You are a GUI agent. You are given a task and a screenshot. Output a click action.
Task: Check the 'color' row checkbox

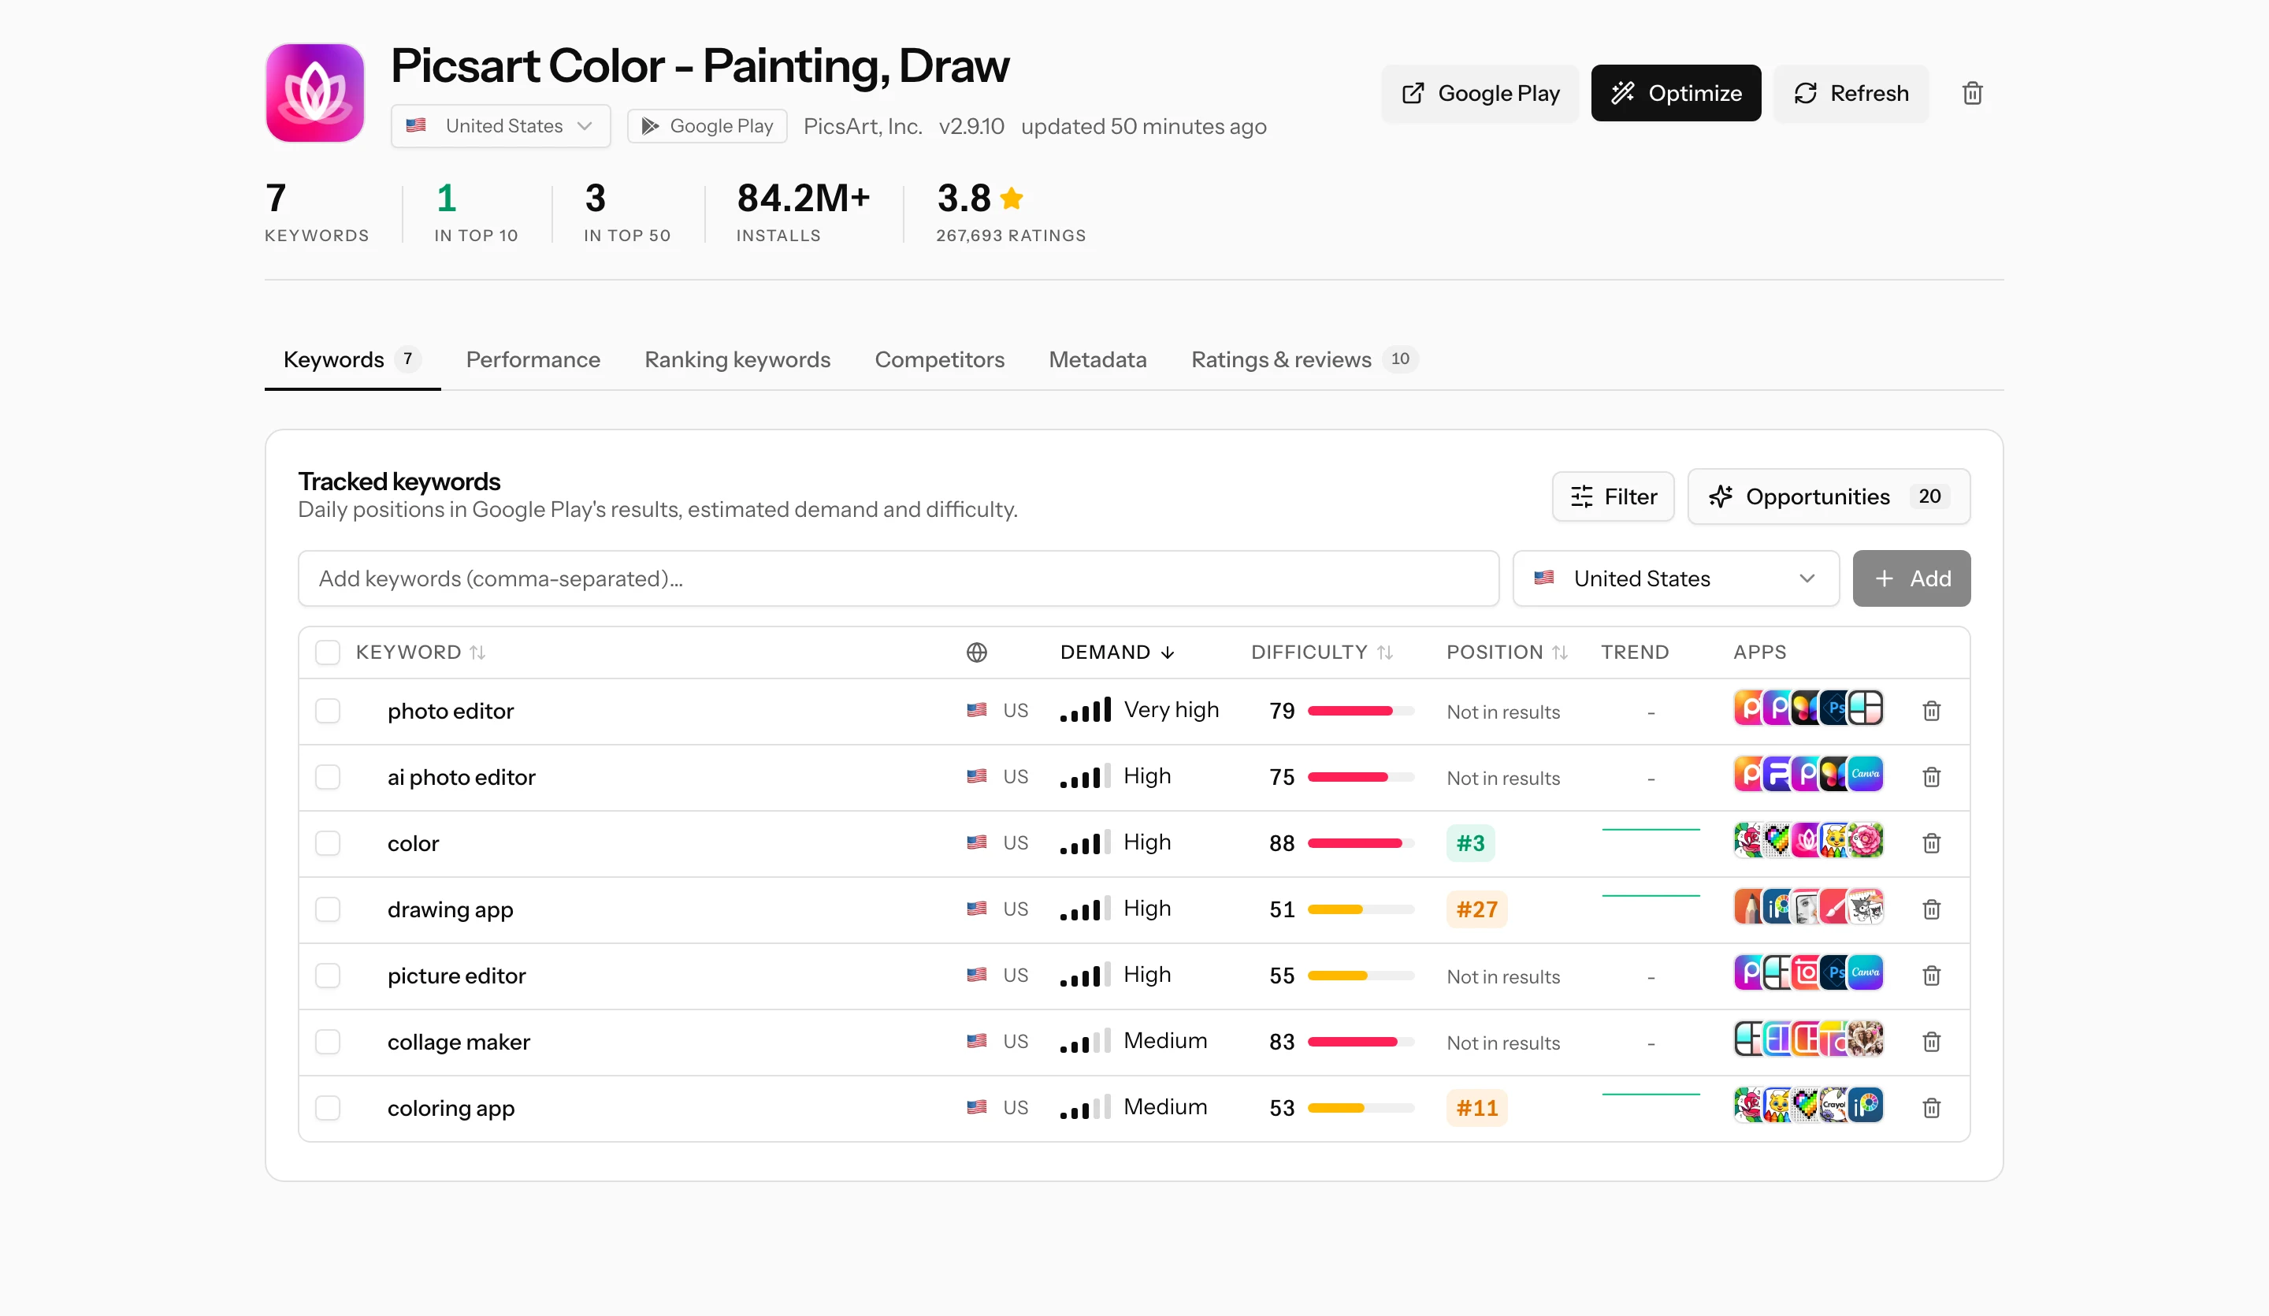coord(328,843)
